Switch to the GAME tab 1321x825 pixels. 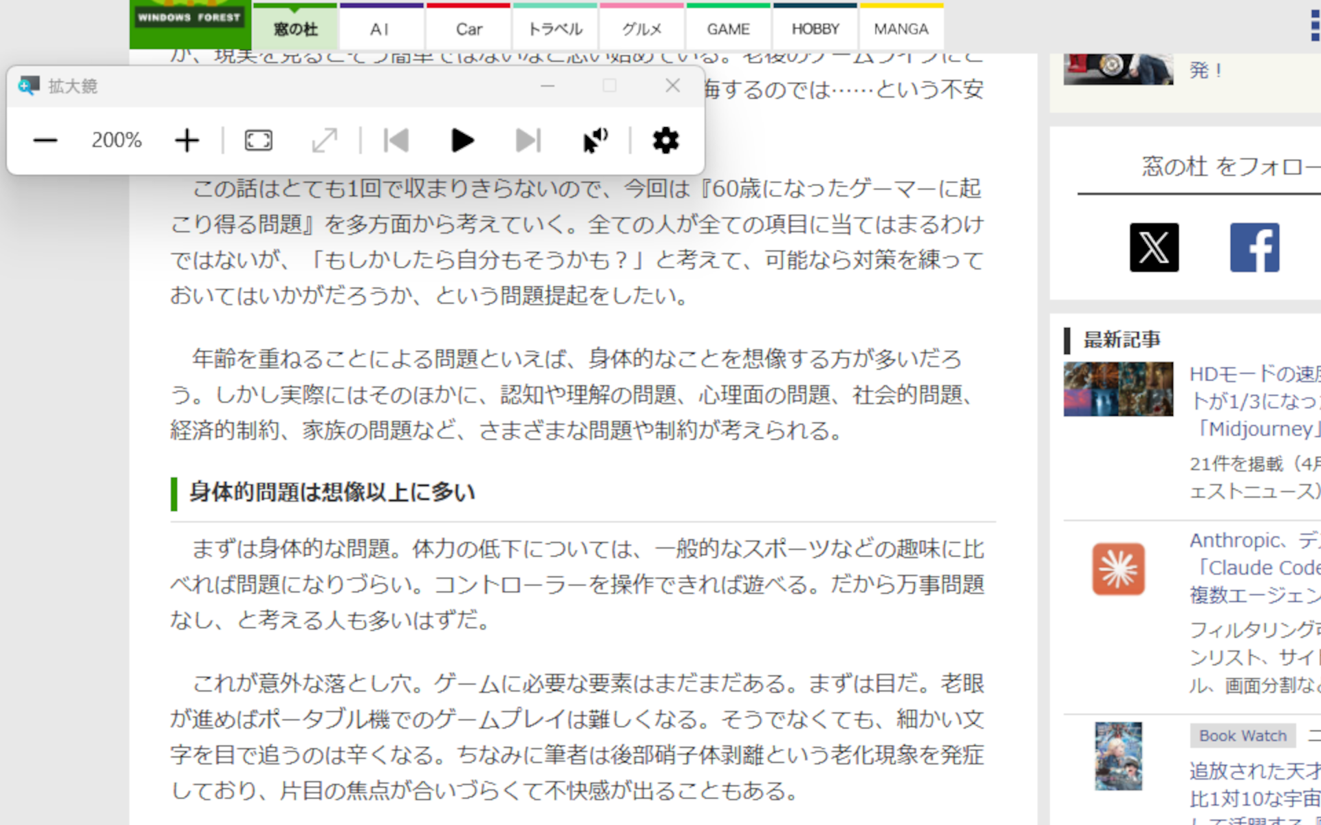pyautogui.click(x=728, y=29)
